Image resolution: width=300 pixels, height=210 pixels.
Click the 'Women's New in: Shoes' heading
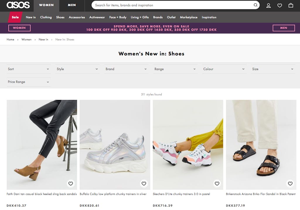coord(151,54)
